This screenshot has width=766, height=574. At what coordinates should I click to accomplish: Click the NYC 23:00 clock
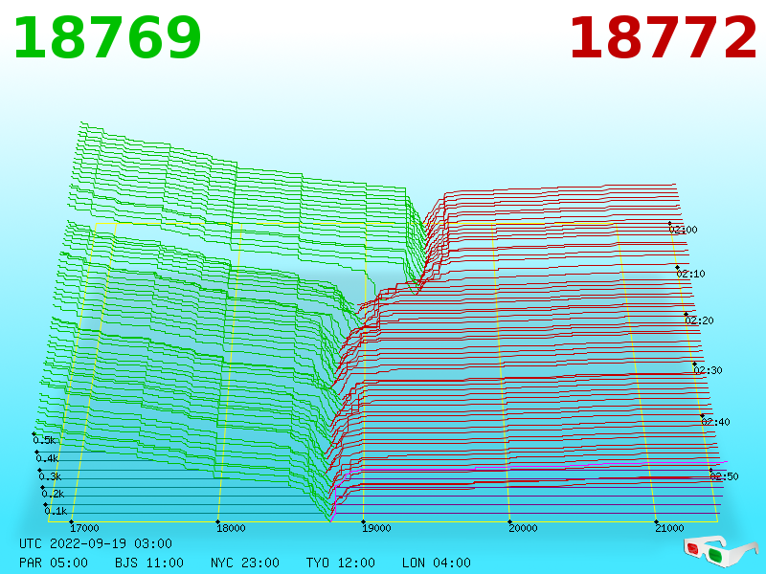(x=245, y=563)
